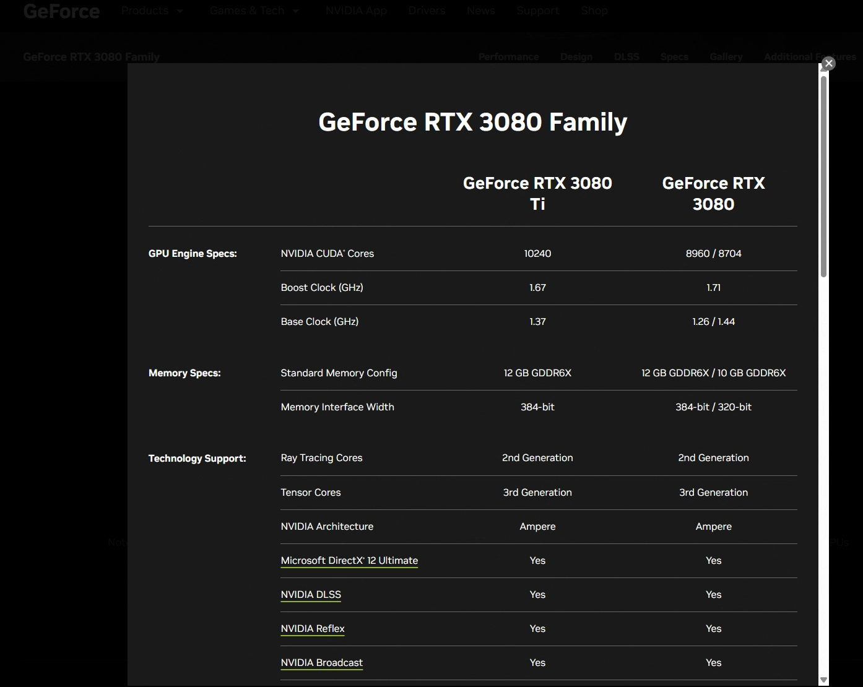Go to the News page
Image resolution: width=863 pixels, height=687 pixels.
pyautogui.click(x=480, y=11)
